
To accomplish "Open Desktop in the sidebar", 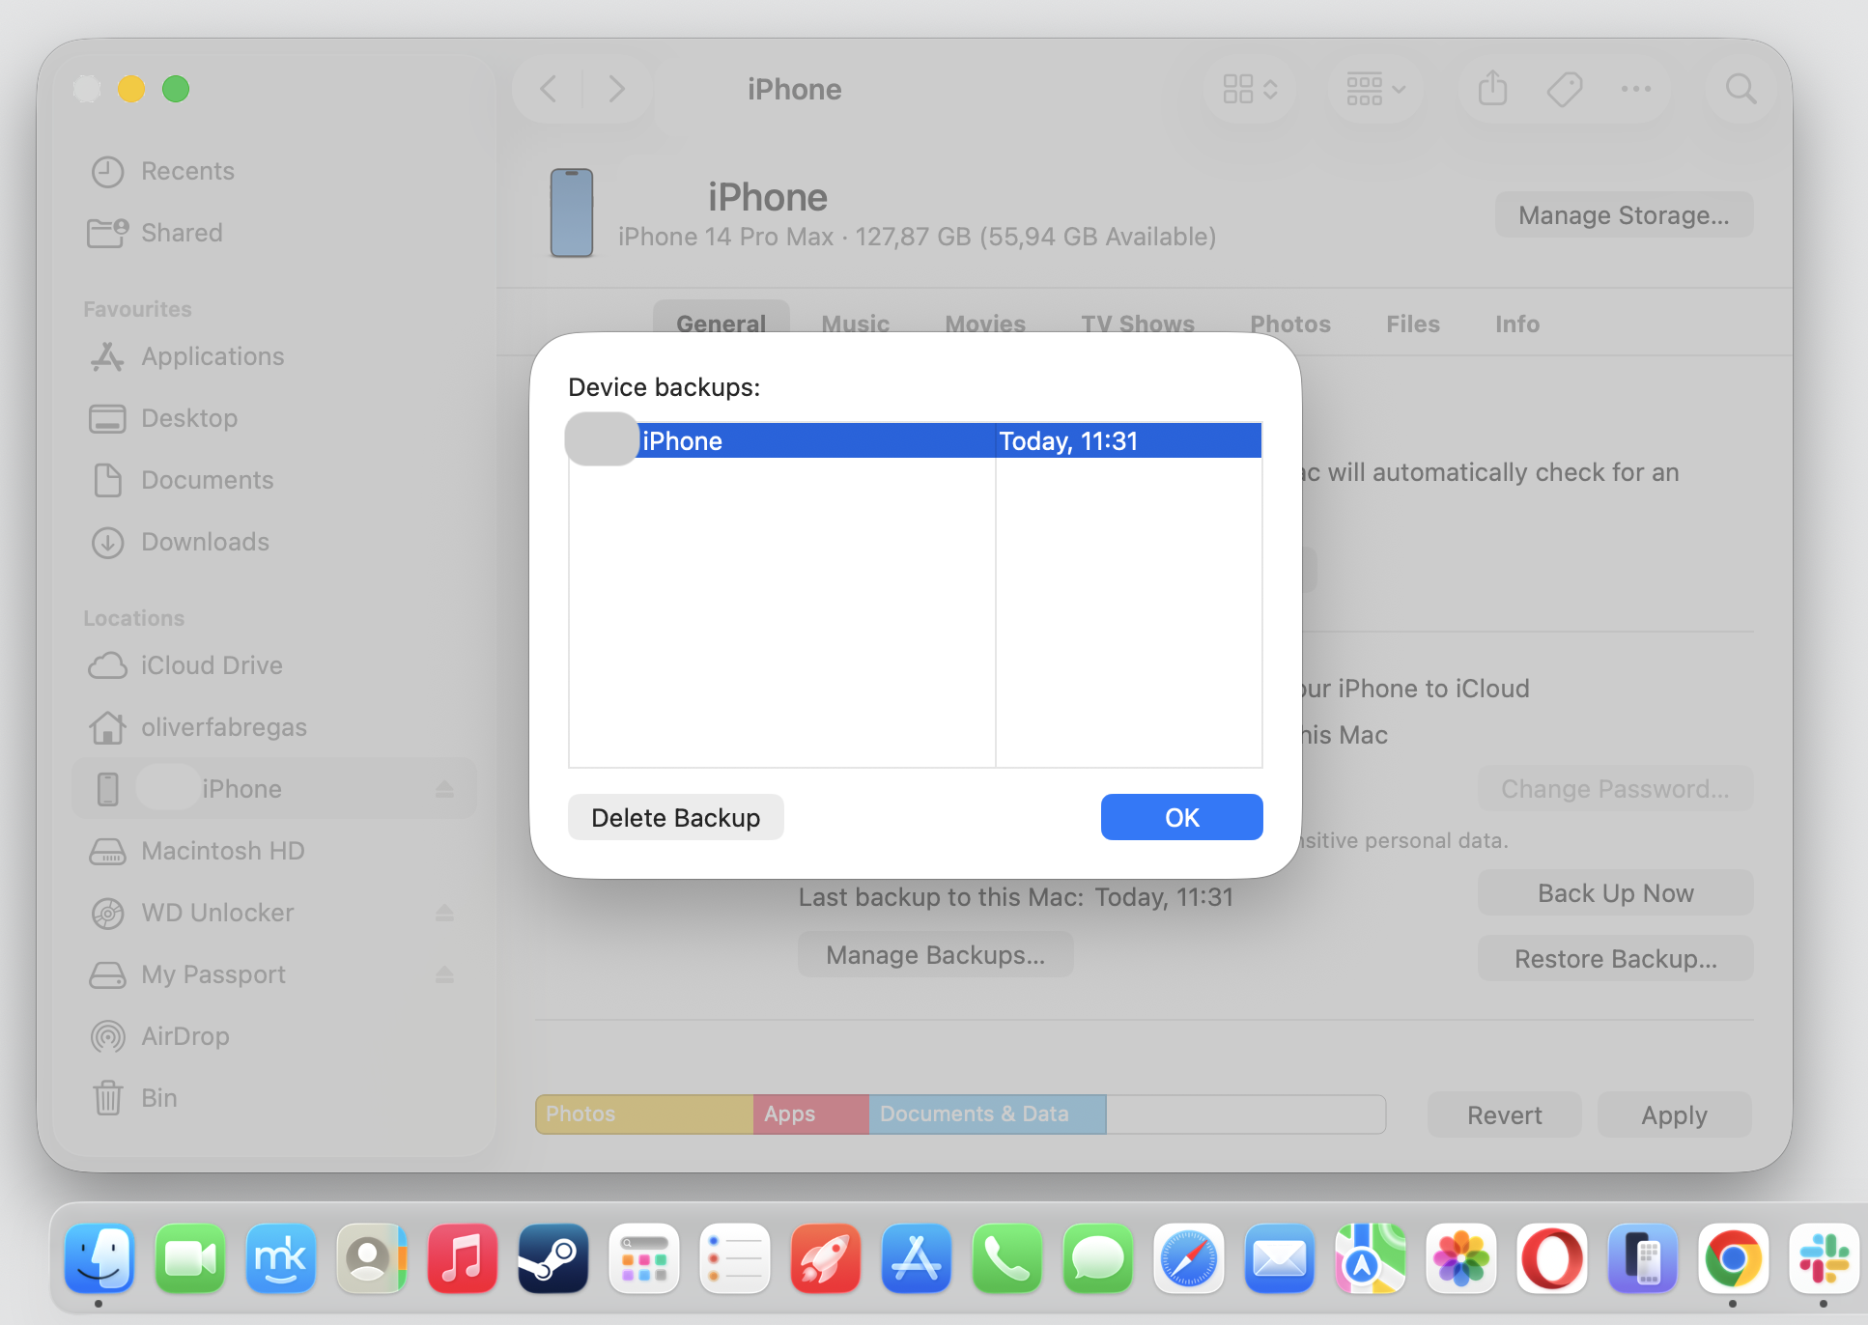I will 273,418.
